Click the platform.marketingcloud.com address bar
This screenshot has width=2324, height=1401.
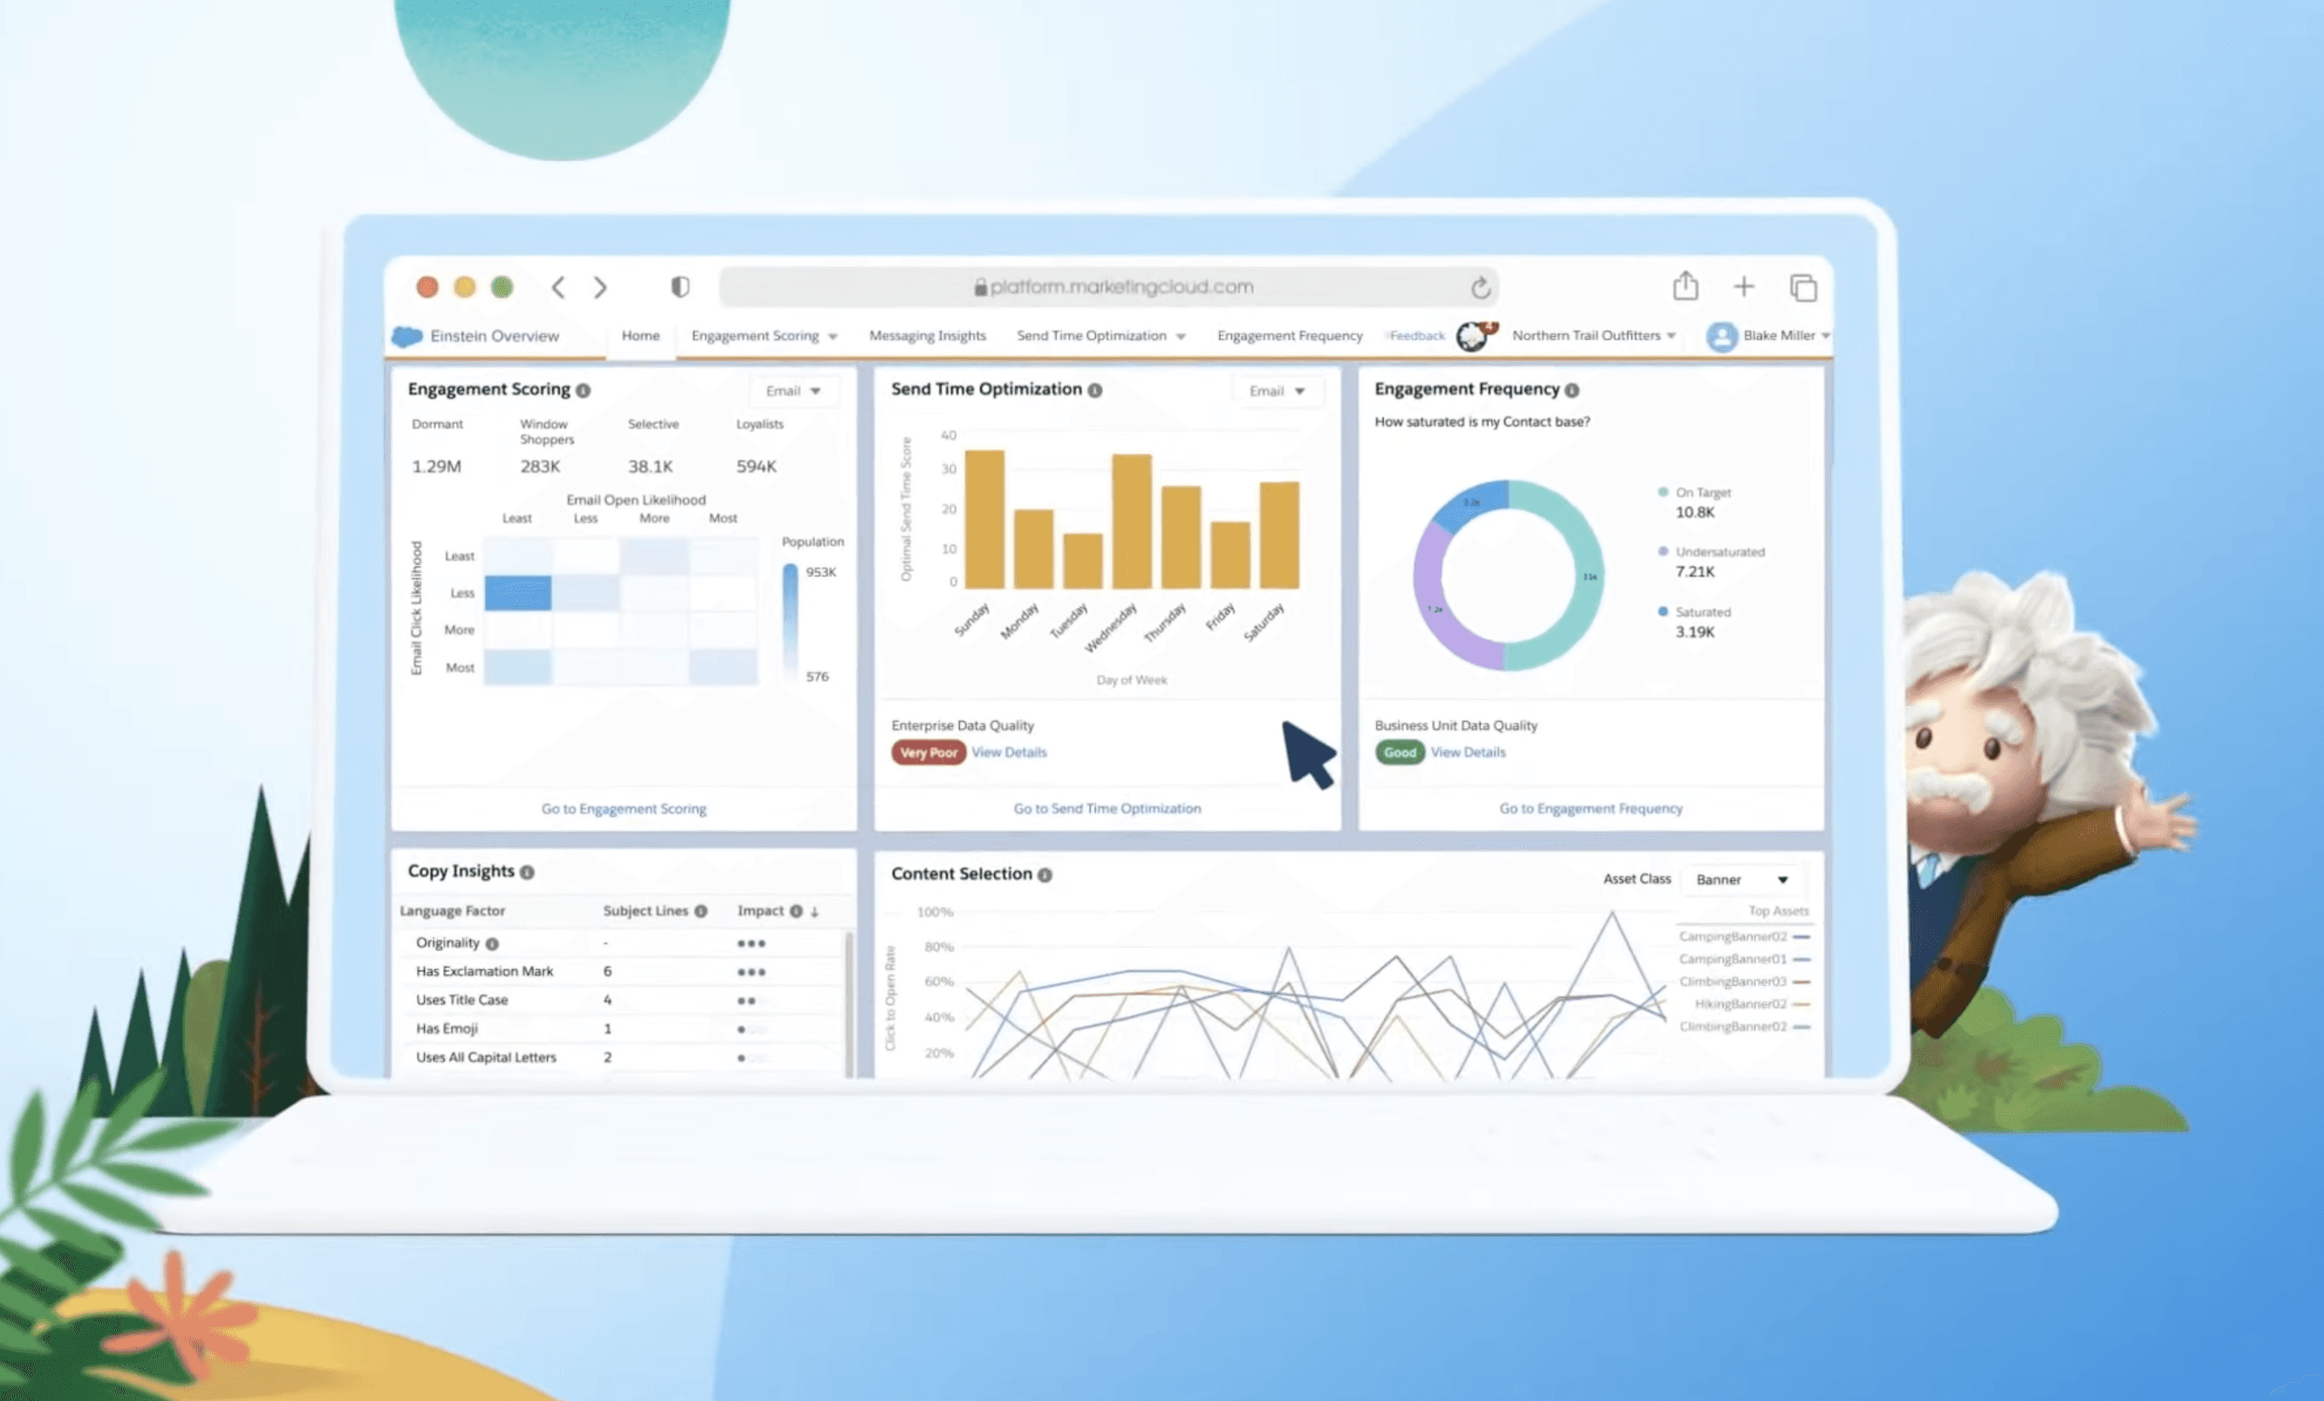point(1109,287)
